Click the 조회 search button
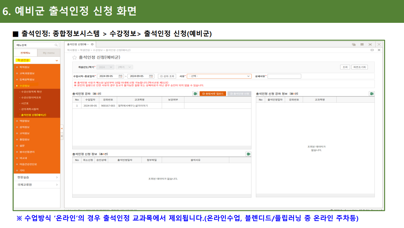This screenshot has height=228, width=404. (x=345, y=67)
